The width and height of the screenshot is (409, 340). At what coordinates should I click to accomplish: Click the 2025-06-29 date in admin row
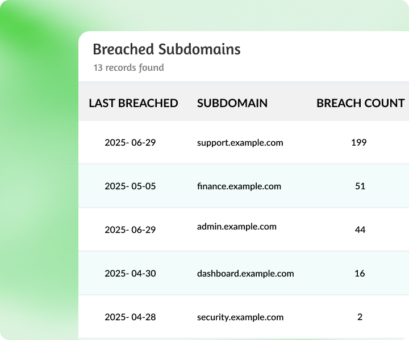point(130,229)
